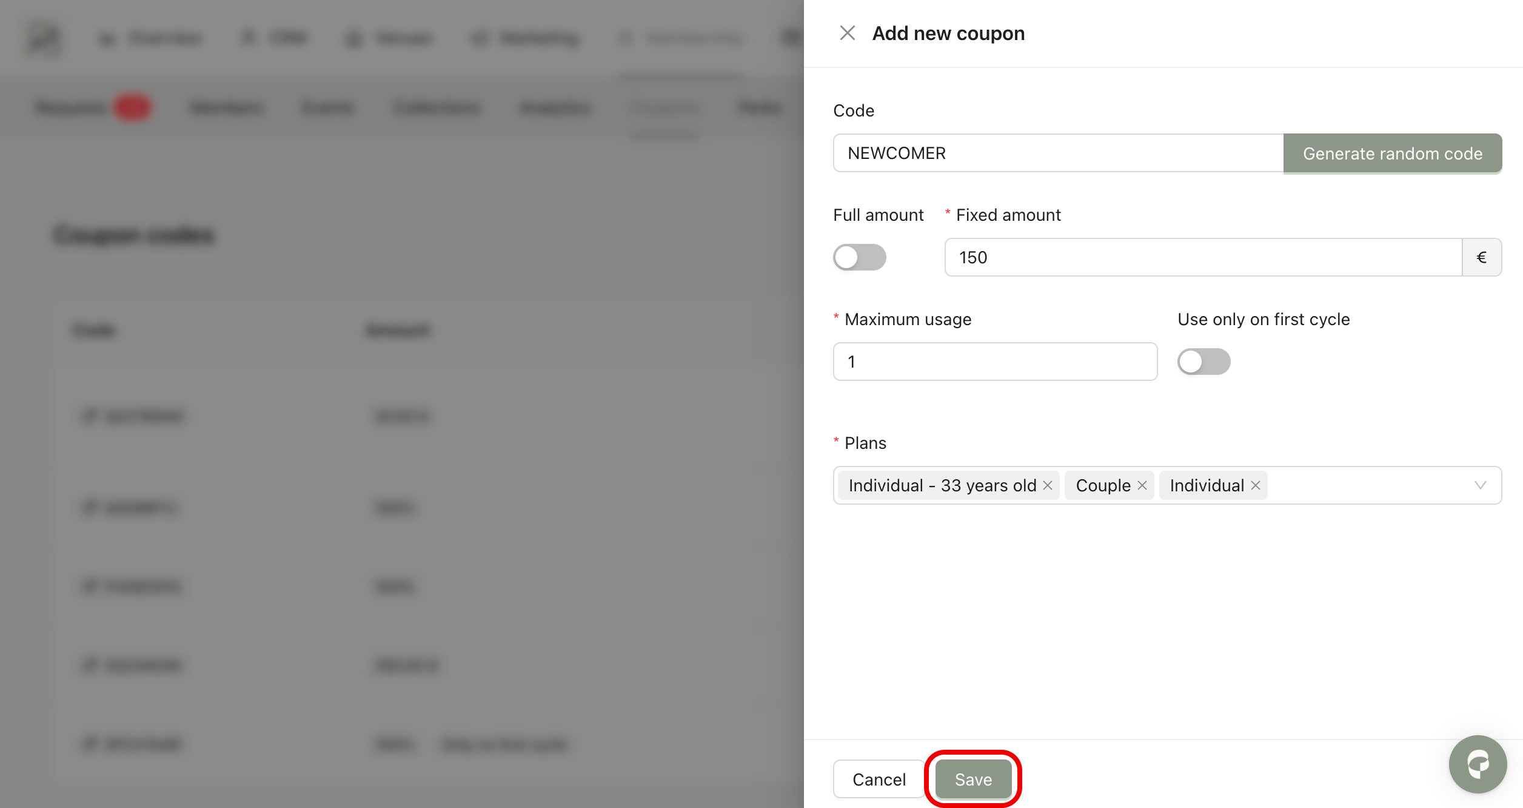The width and height of the screenshot is (1523, 808).
Task: Remove the Couple plan tag
Action: [1142, 485]
